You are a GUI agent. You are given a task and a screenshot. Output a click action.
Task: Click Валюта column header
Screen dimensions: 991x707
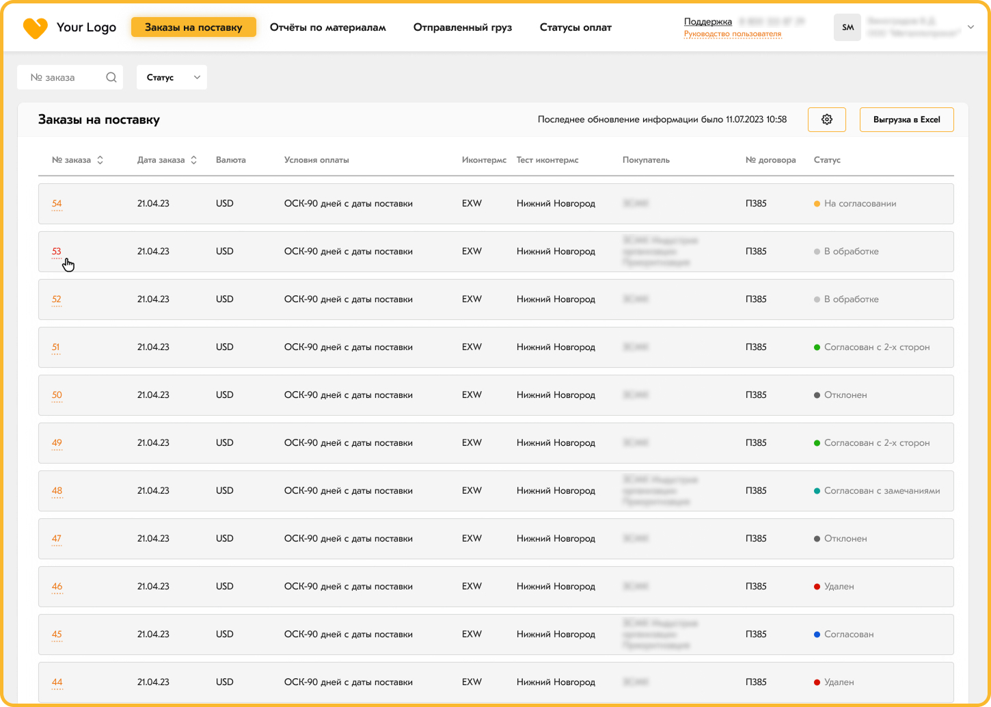click(231, 160)
